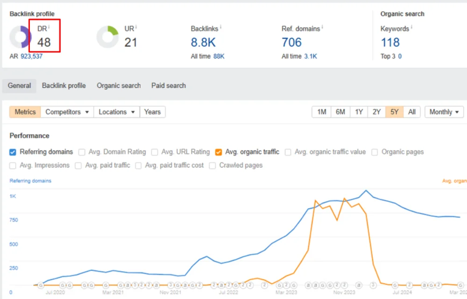Open the DR info tooltip
The width and height of the screenshot is (467, 299).
coord(48,27)
